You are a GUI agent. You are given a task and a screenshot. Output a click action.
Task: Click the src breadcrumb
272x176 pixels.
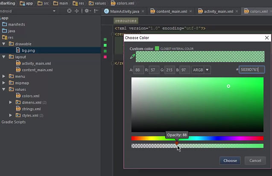pos(43,3)
